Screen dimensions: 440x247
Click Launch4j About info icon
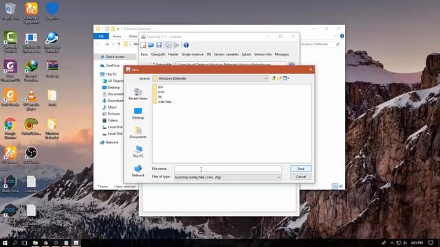click(x=186, y=45)
